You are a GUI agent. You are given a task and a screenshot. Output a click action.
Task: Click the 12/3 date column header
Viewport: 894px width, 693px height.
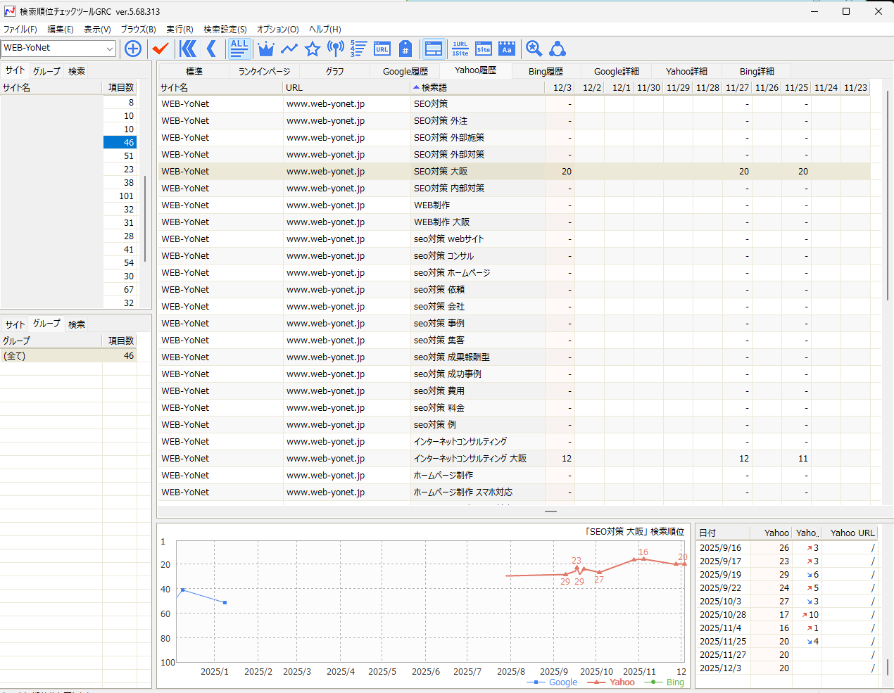point(562,88)
